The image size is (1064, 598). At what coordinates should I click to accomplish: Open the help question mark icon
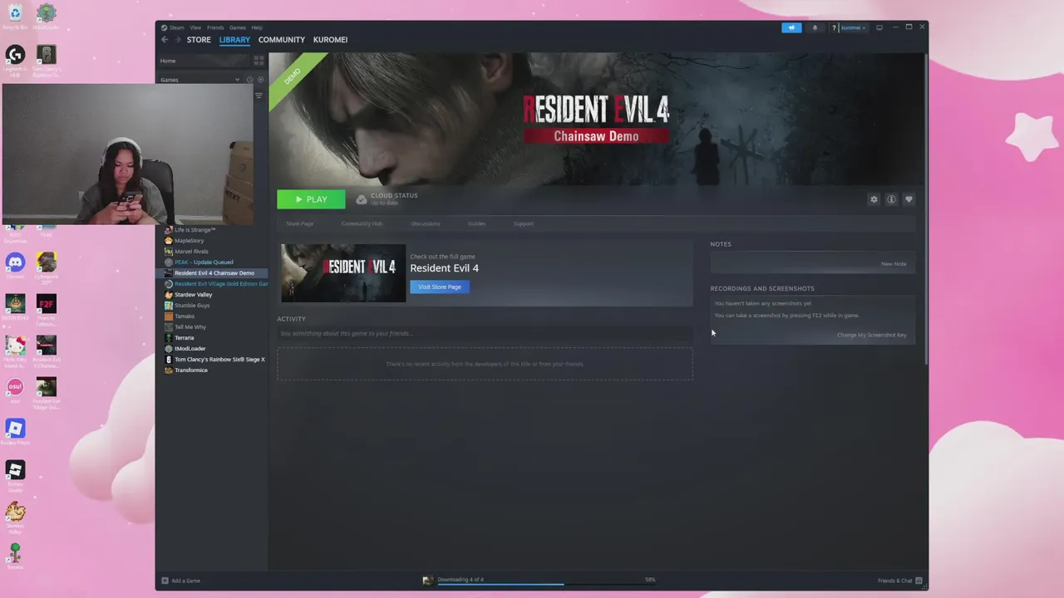click(x=834, y=27)
